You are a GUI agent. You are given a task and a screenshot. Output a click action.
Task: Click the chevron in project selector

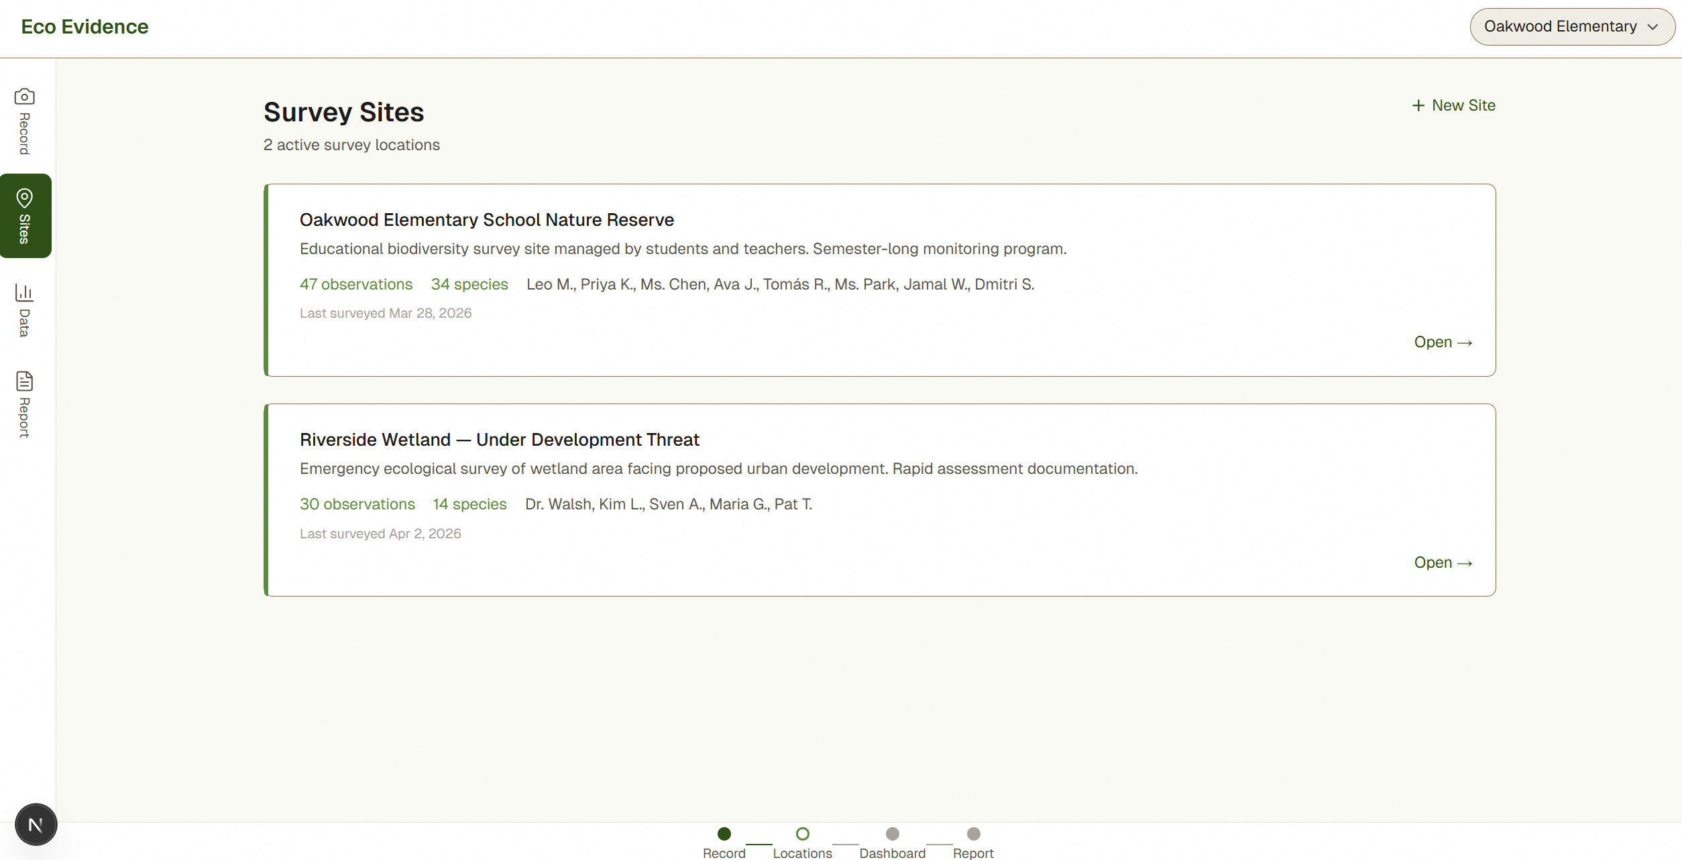tap(1653, 27)
